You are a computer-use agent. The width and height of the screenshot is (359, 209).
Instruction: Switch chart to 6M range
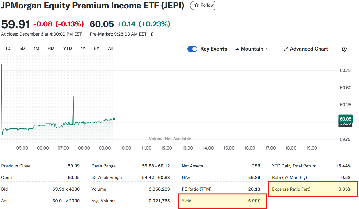[51, 49]
